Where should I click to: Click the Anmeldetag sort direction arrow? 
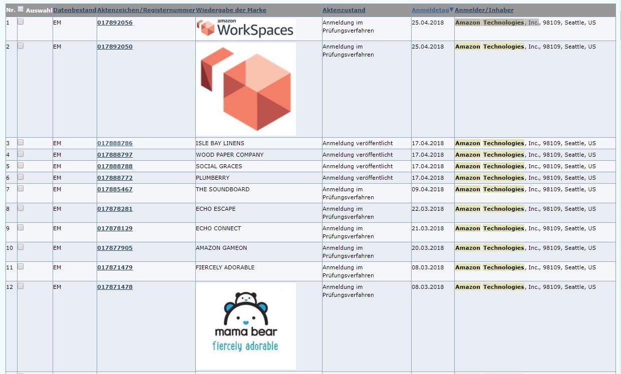[x=452, y=10]
